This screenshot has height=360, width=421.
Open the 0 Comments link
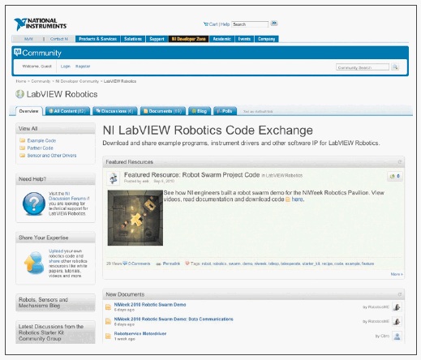139,264
